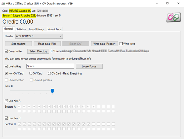This screenshot has width=184, height=139.
Task: Click the app icon in title bar
Action: pos(3,3)
